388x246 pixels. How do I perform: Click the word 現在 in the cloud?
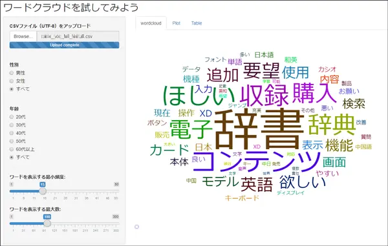pos(162,113)
